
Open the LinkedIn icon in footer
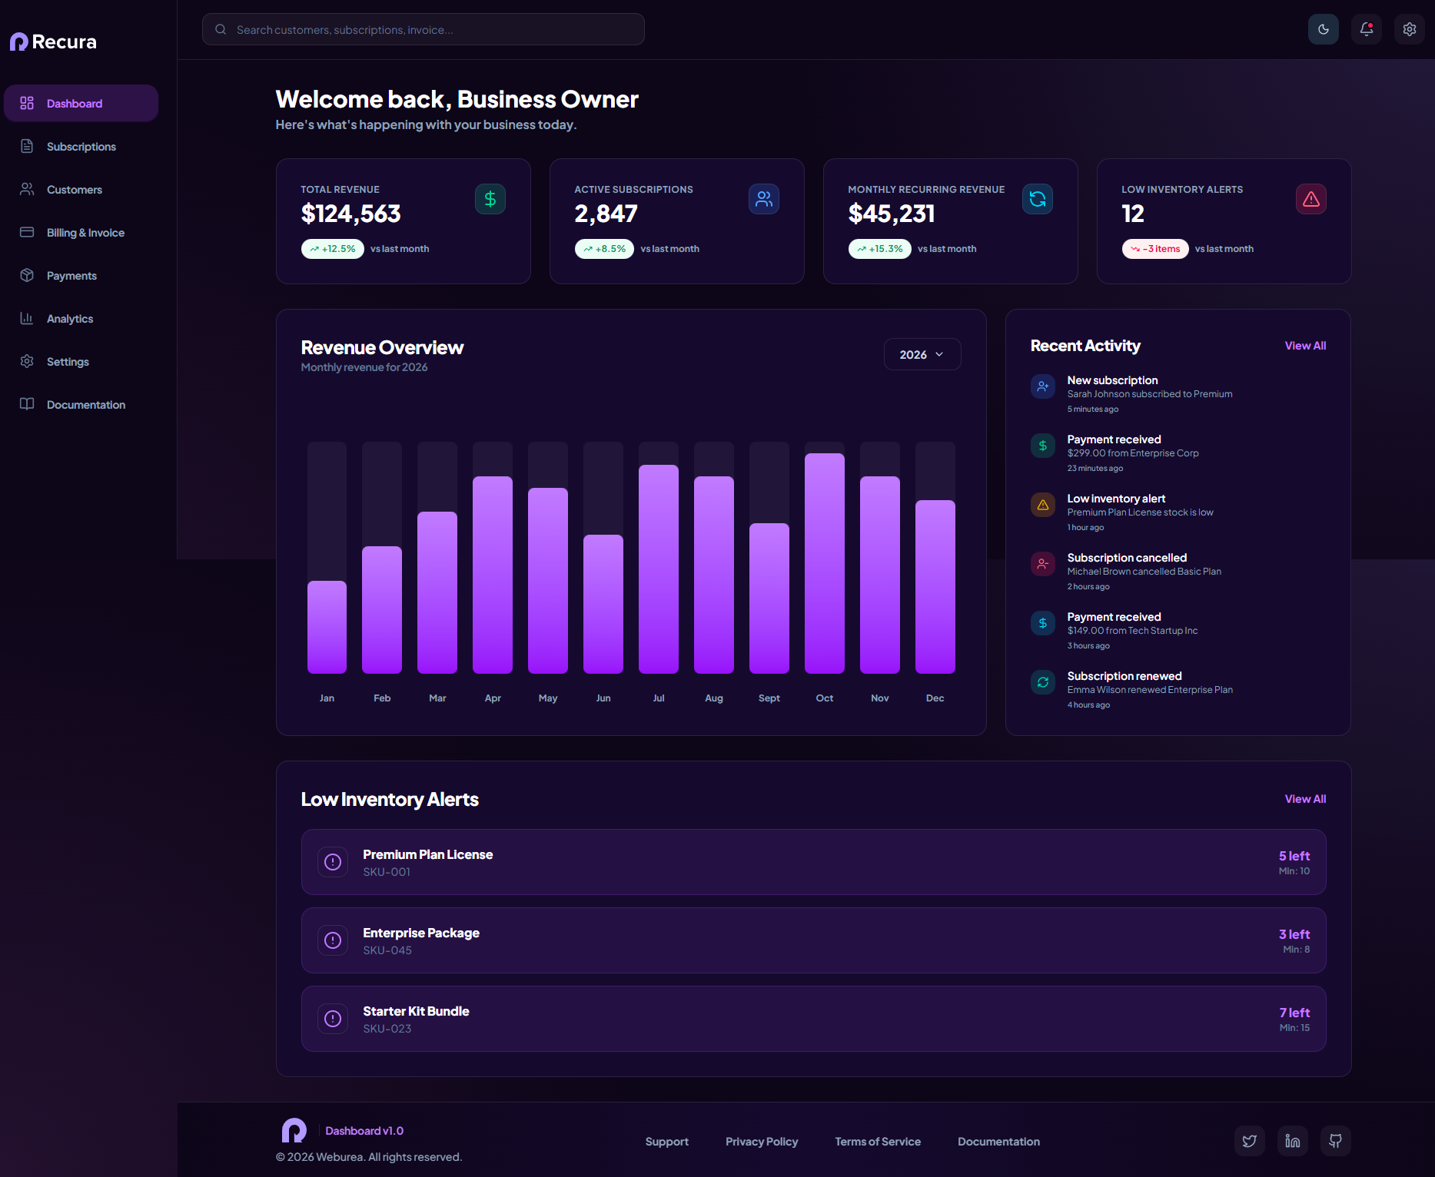click(1293, 1141)
